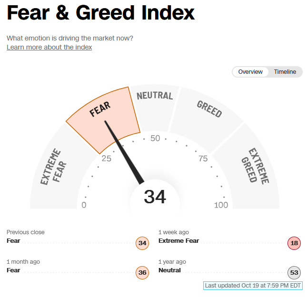Click the Fear & Greed Index heading
The height and width of the screenshot is (298, 307).
(x=100, y=13)
